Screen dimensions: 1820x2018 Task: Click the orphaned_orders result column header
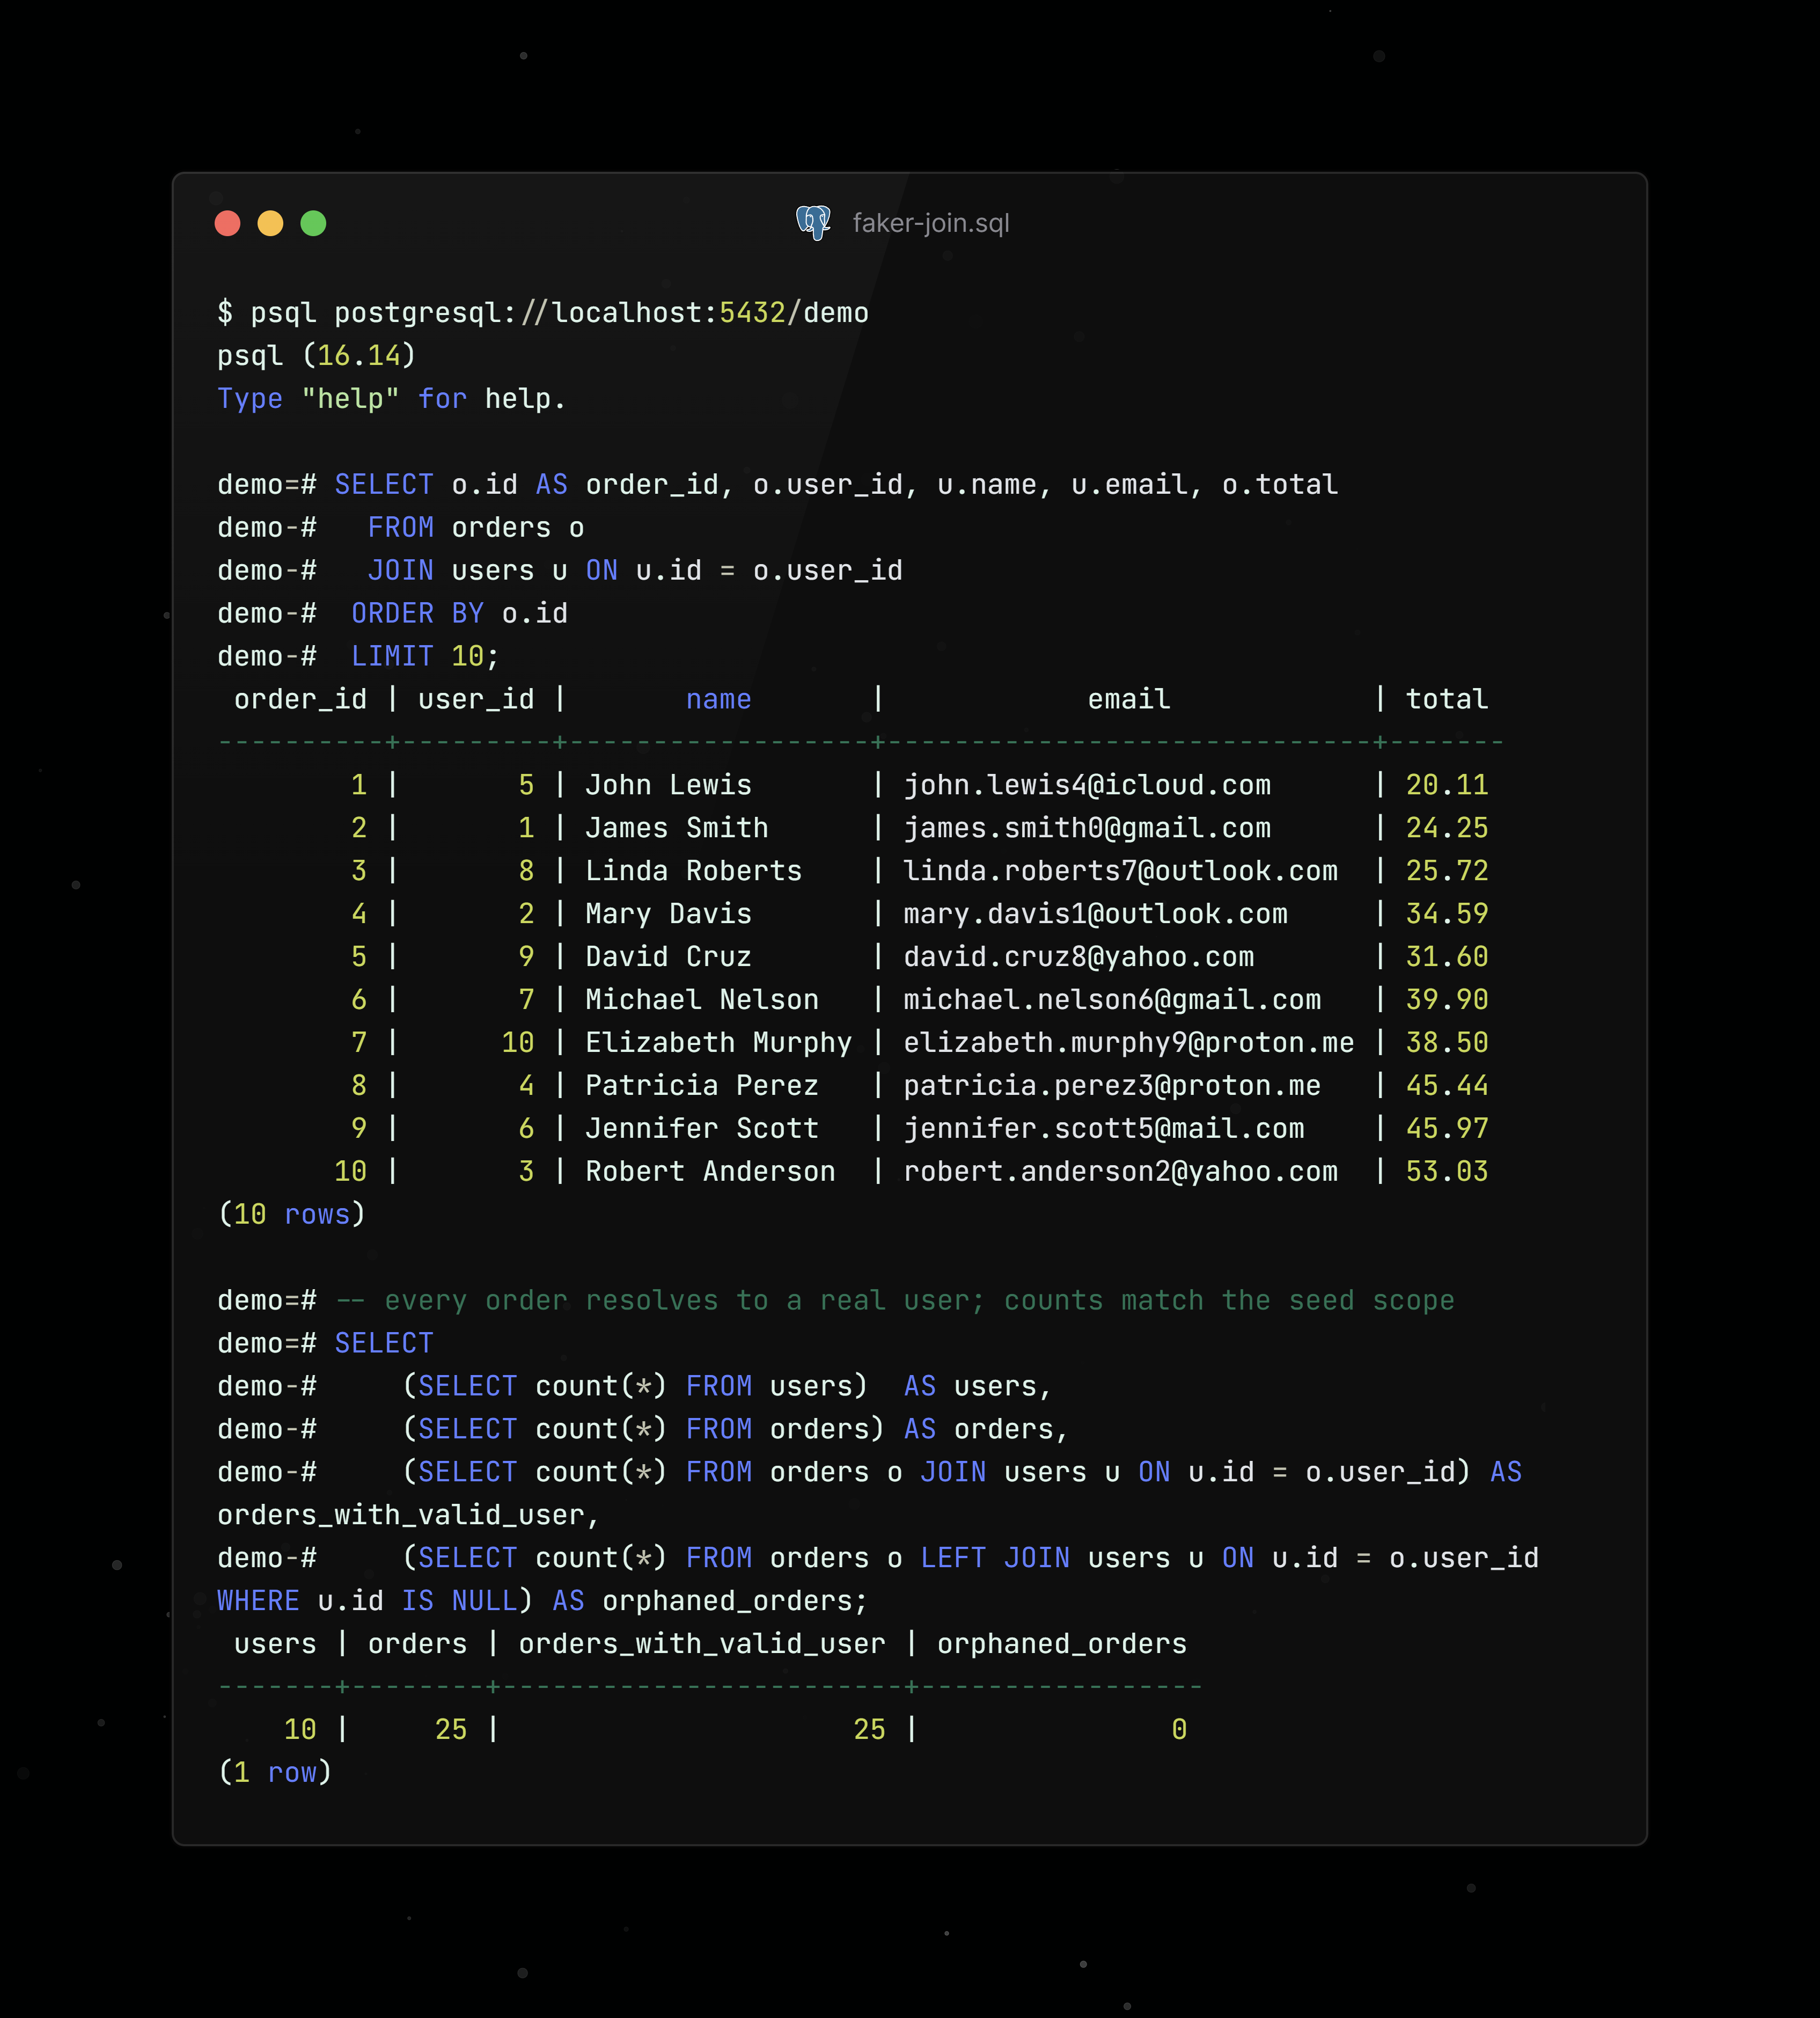[1062, 1644]
